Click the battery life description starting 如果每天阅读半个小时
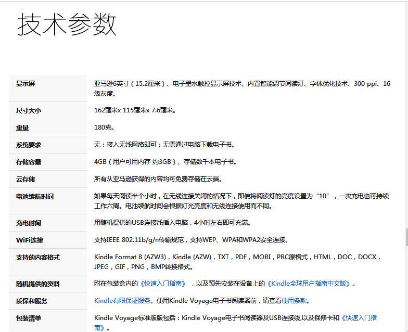Image resolution: width=408 pixels, height=332 pixels. 241,201
